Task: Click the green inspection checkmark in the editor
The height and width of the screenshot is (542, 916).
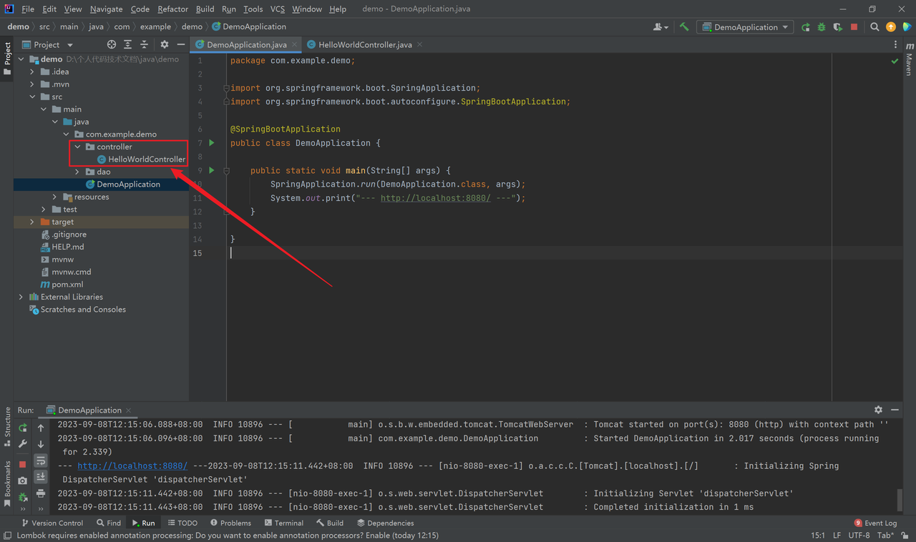Action: [x=895, y=61]
